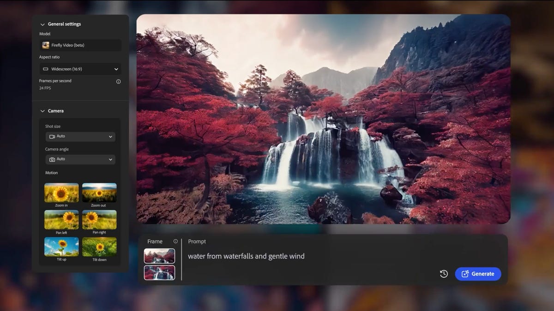The image size is (554, 311).
Task: Open the Aspect ratio dropdown
Action: click(x=80, y=69)
